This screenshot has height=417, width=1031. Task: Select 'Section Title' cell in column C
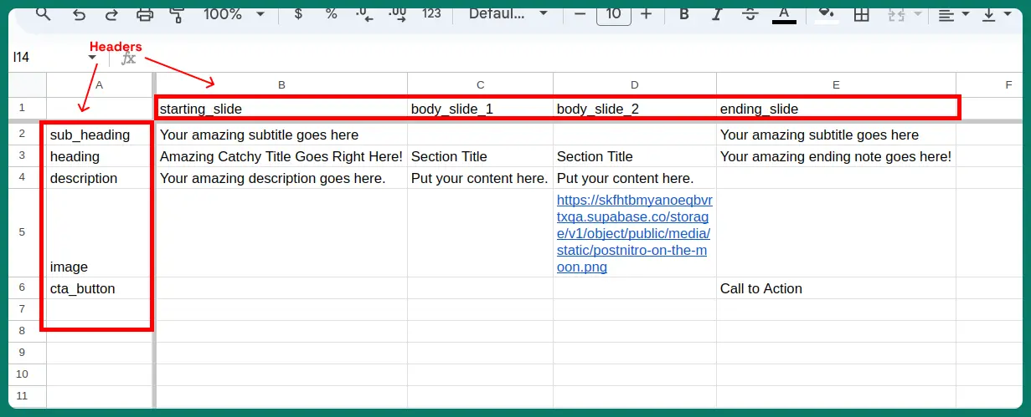(x=480, y=156)
